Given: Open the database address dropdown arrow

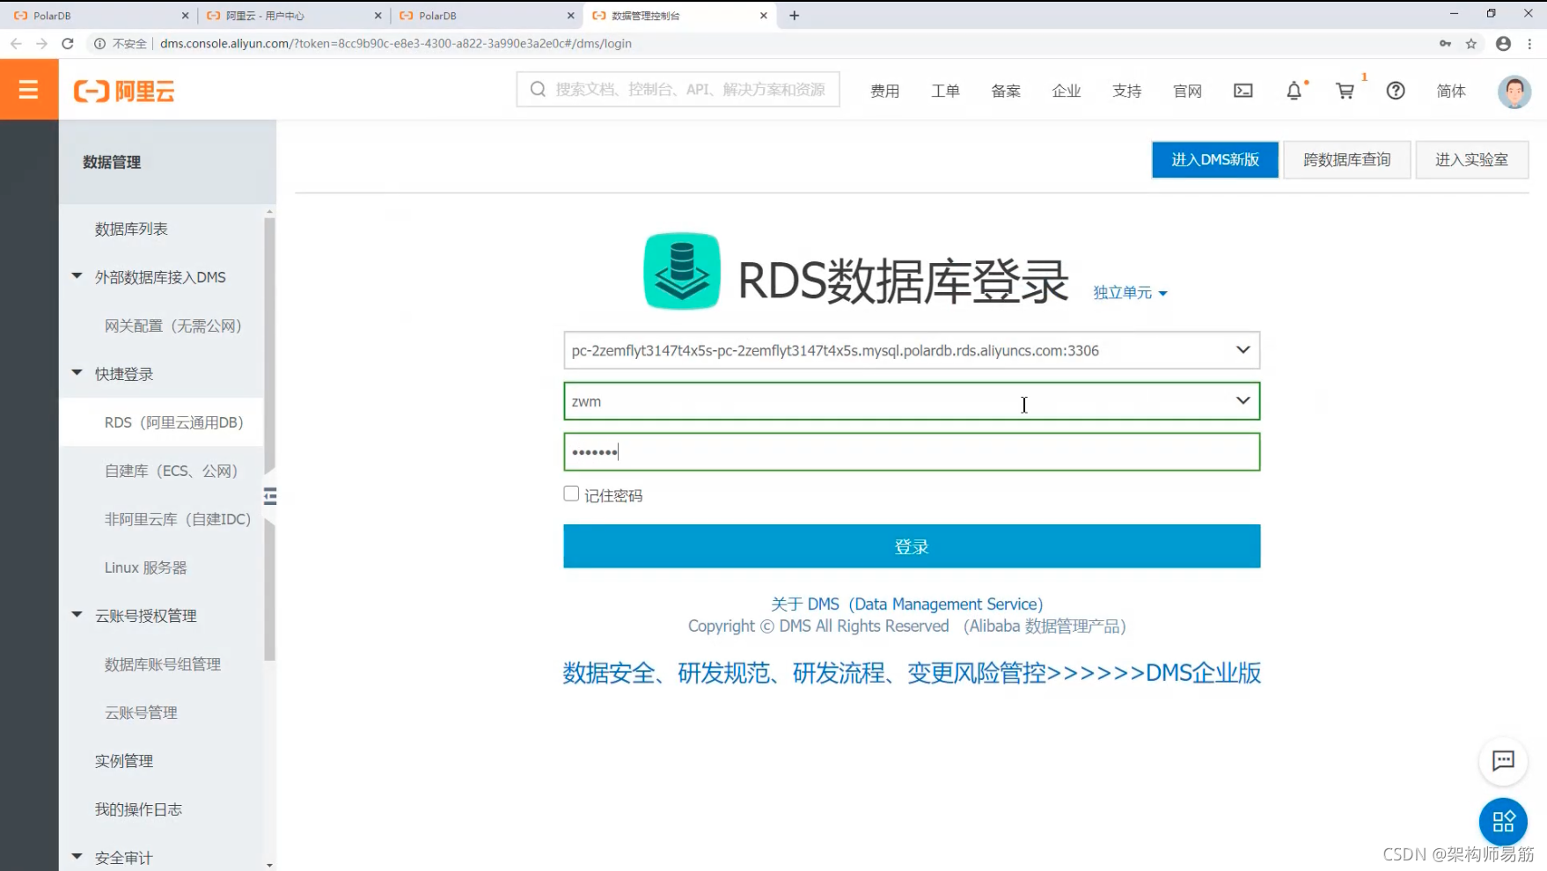Looking at the screenshot, I should (x=1243, y=350).
